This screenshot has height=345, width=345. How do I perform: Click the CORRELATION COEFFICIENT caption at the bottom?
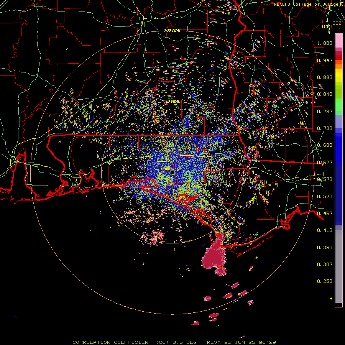pos(121,342)
